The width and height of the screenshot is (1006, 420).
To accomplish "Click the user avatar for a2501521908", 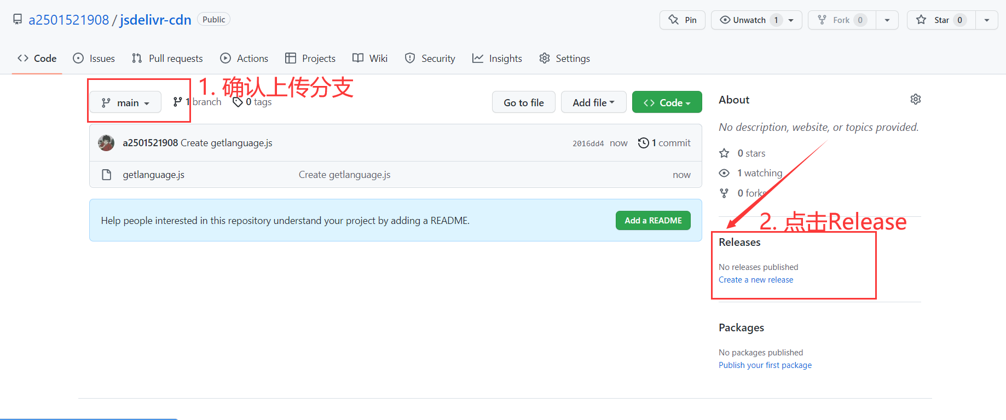I will (x=106, y=143).
